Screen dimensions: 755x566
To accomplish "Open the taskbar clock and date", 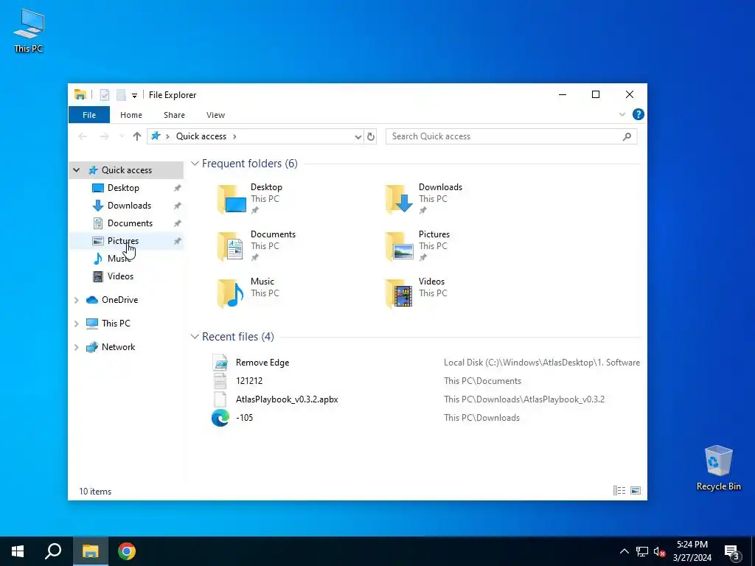I will (692, 551).
